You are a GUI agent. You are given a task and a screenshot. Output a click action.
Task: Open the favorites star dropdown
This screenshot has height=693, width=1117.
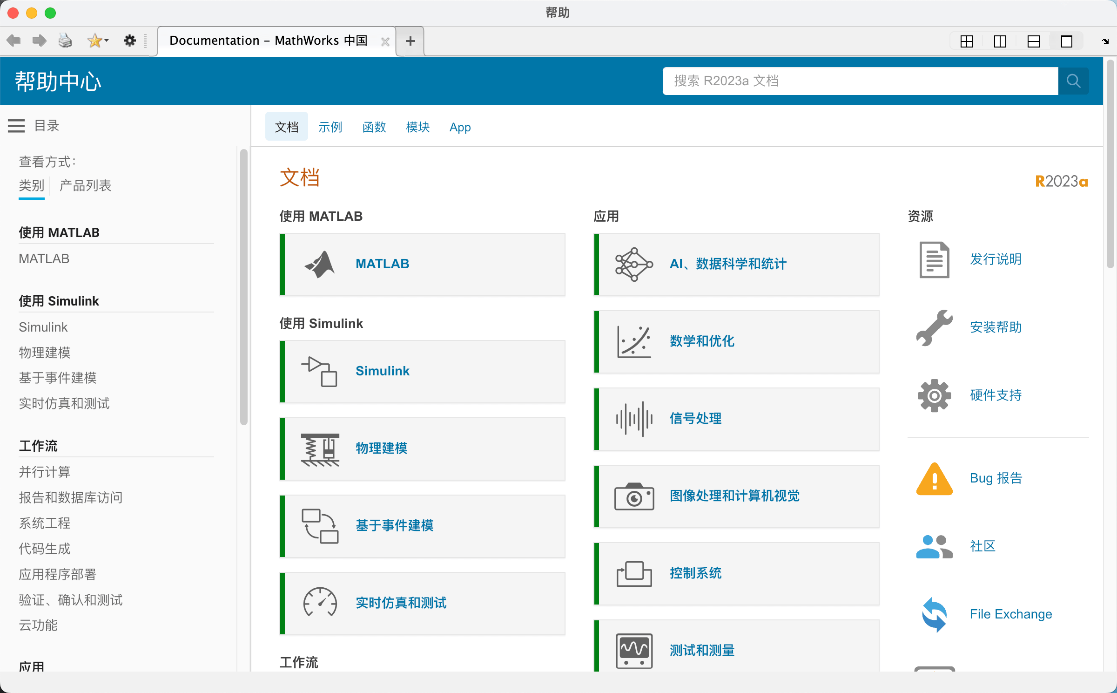click(98, 41)
